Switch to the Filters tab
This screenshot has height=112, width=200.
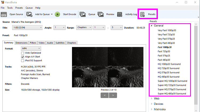(33, 43)
